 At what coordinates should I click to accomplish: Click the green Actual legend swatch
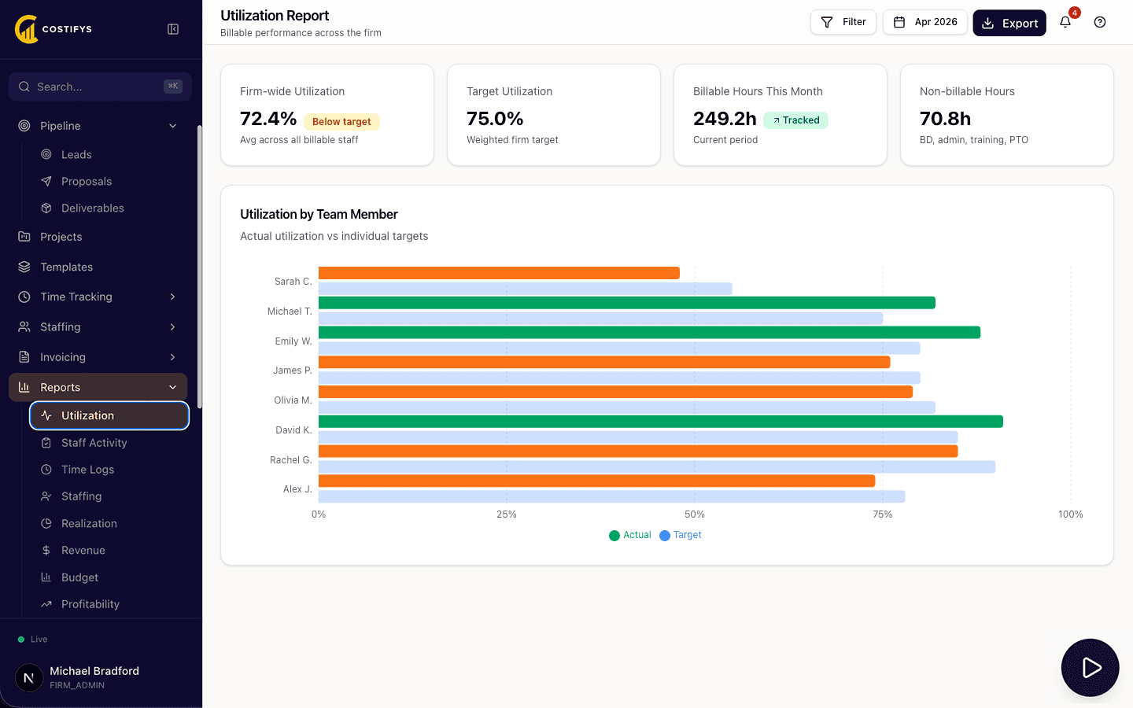614,536
